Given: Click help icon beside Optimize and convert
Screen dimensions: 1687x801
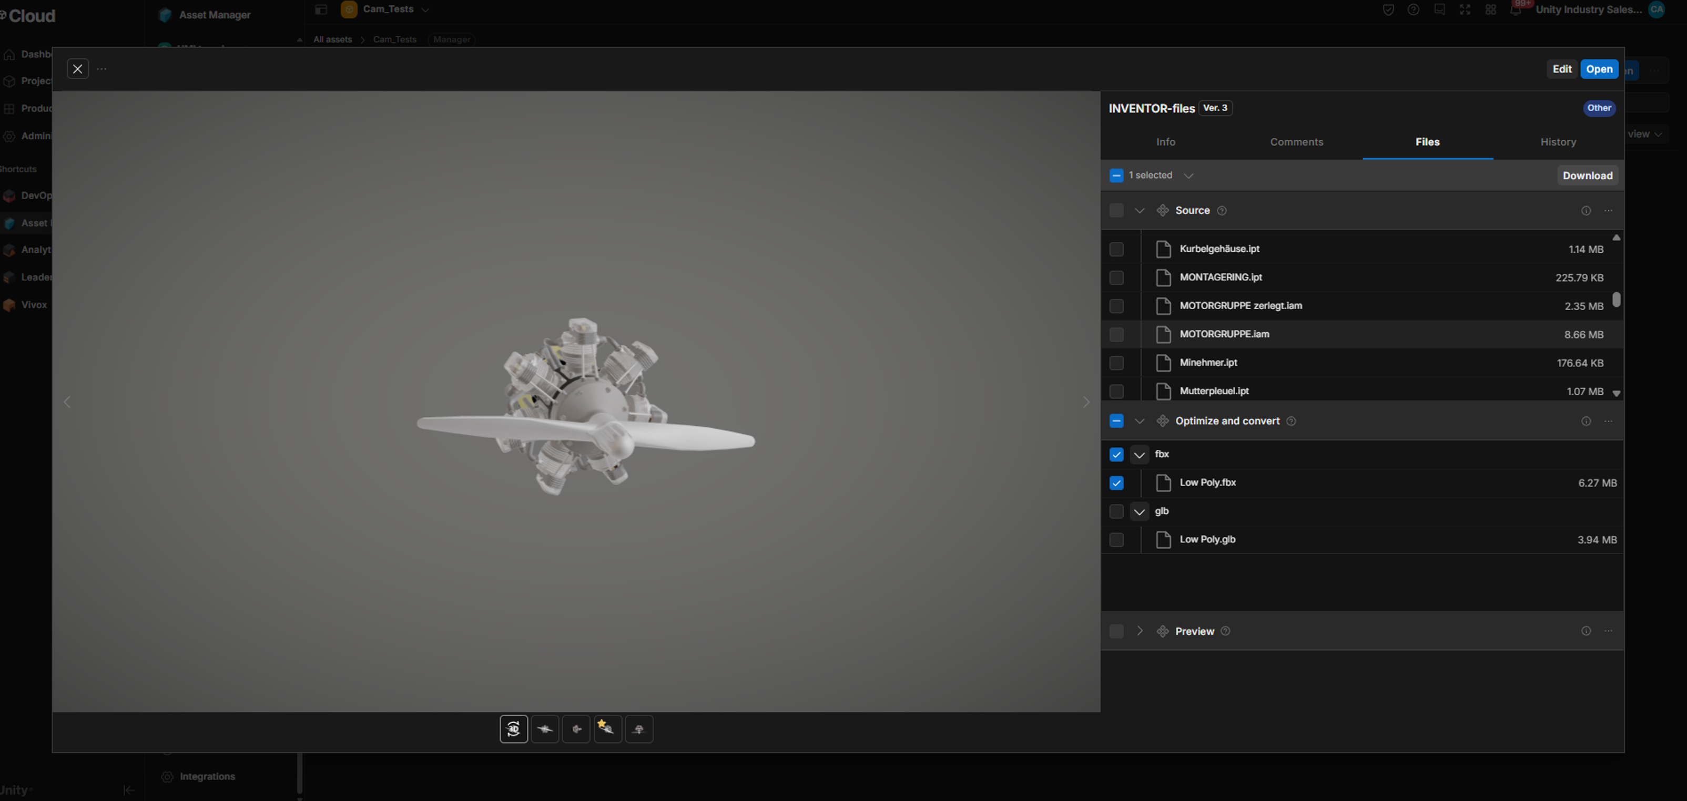Looking at the screenshot, I should (1291, 422).
